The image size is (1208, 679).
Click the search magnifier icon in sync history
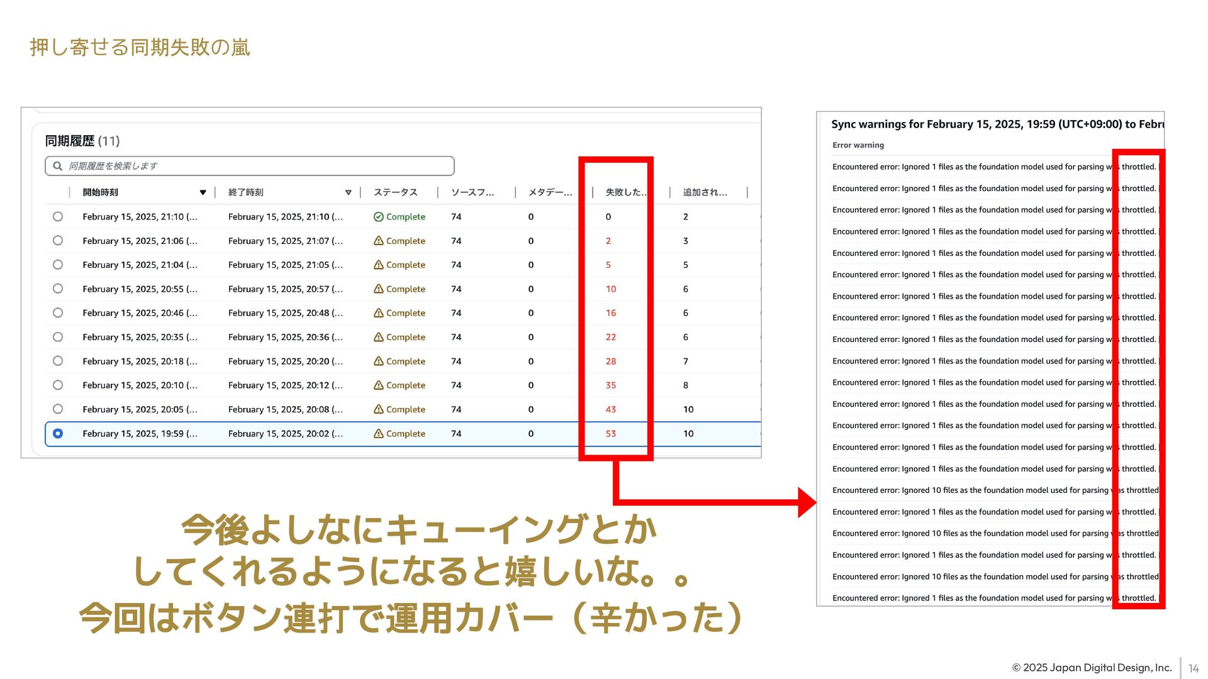(x=58, y=166)
